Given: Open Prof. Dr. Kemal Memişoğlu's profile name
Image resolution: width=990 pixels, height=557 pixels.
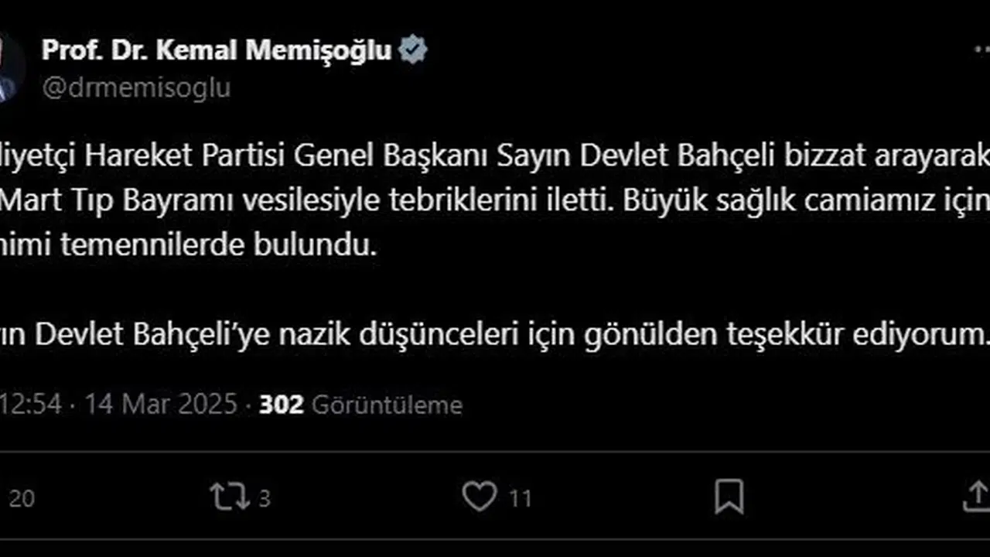Looking at the screenshot, I should click(217, 51).
